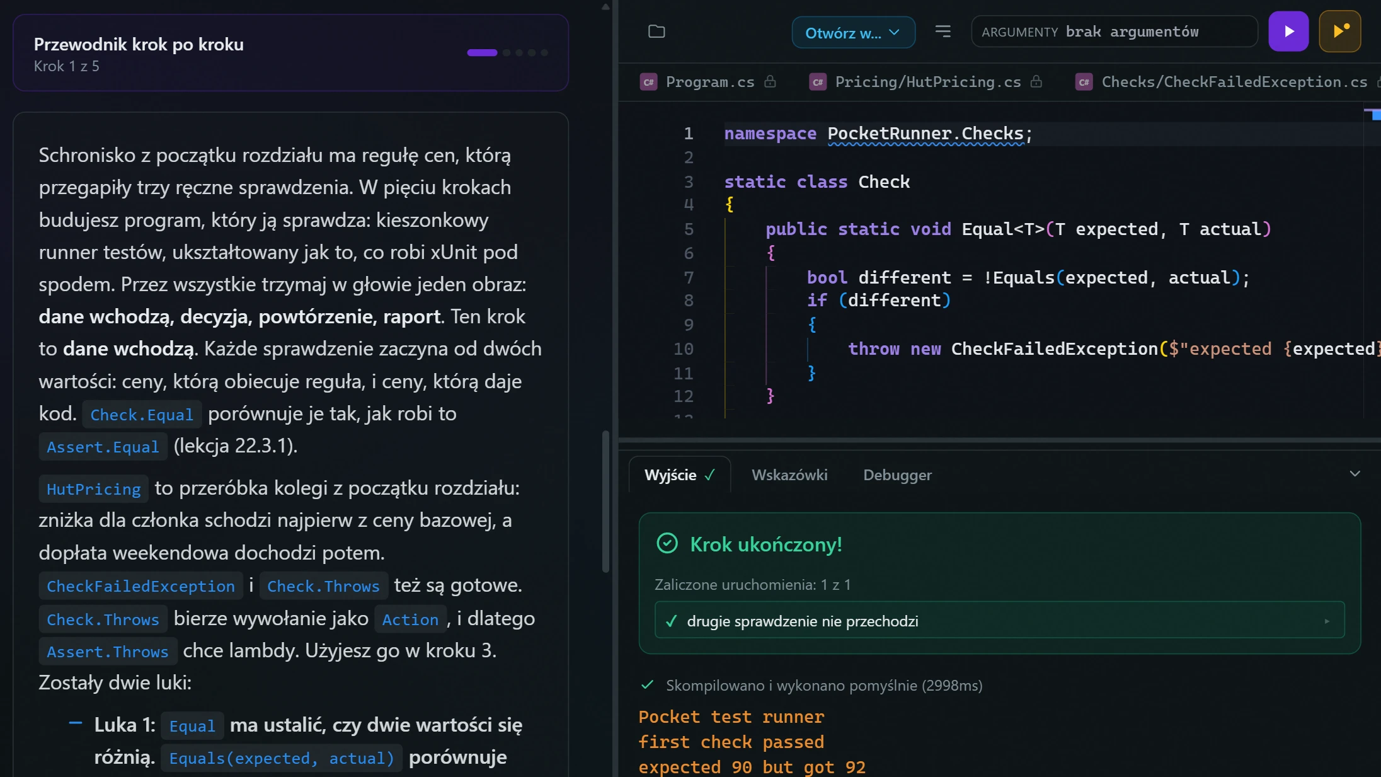Click the Equals(expected, actual) code chip

click(282, 758)
